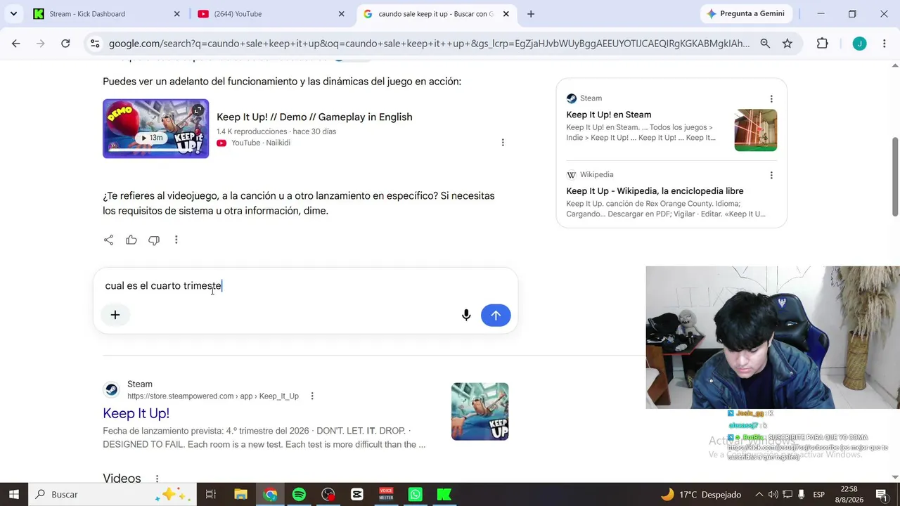Open the Chrome extensions menu
The image size is (900, 506).
[823, 44]
